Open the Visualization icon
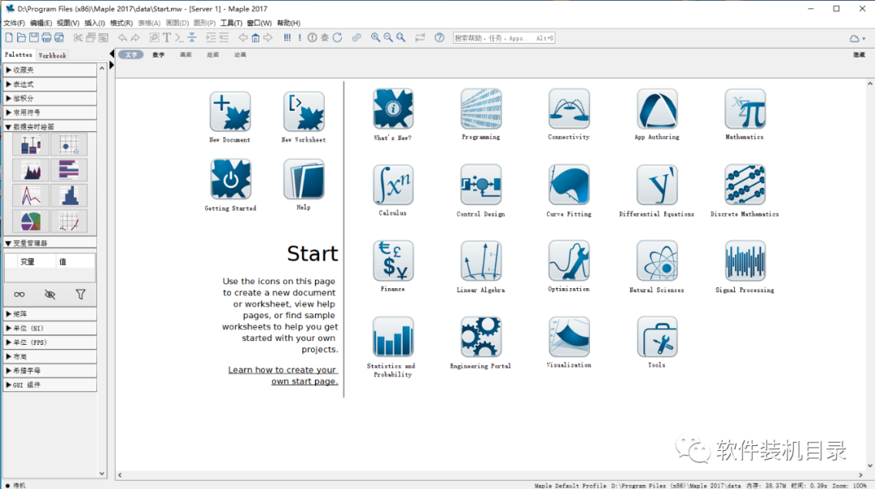Screen dimensions: 875x489 coord(569,337)
